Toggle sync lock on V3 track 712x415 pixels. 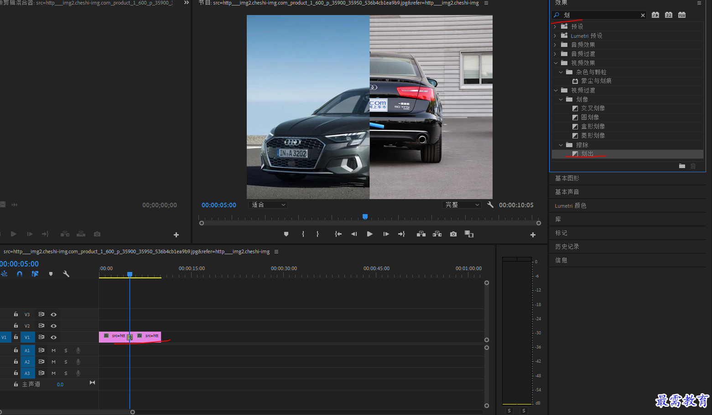point(41,314)
